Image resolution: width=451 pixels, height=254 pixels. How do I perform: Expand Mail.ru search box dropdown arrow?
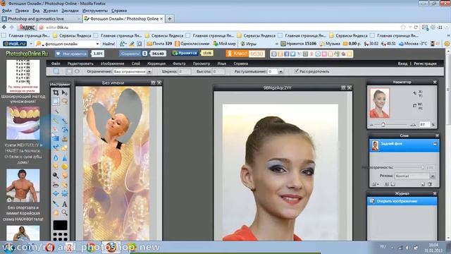click(97, 44)
